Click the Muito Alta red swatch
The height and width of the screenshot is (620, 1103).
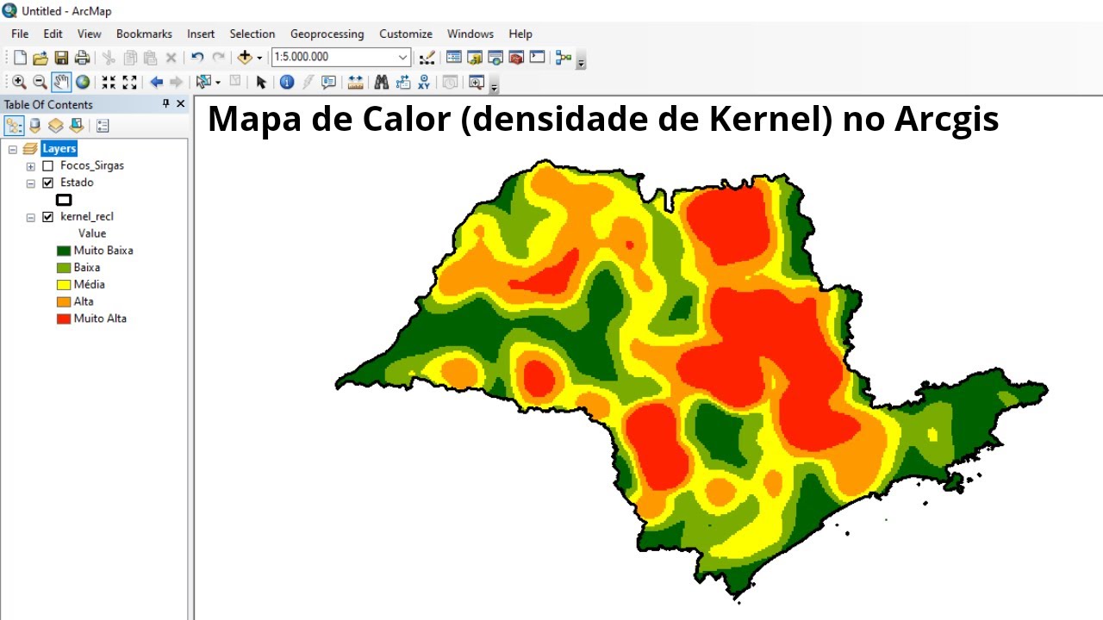[64, 319]
